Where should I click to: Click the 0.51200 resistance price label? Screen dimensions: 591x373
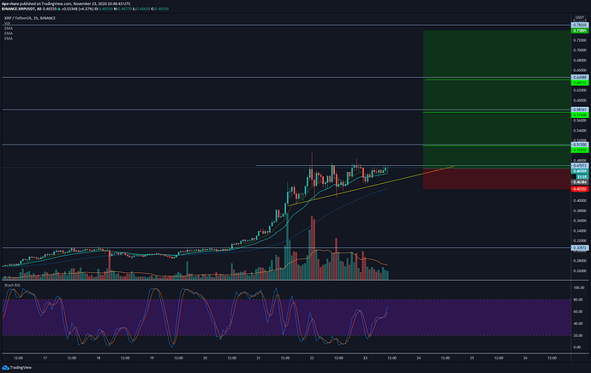click(579, 145)
